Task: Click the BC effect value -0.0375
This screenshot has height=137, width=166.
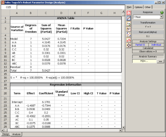Action: [x=31, y=123]
